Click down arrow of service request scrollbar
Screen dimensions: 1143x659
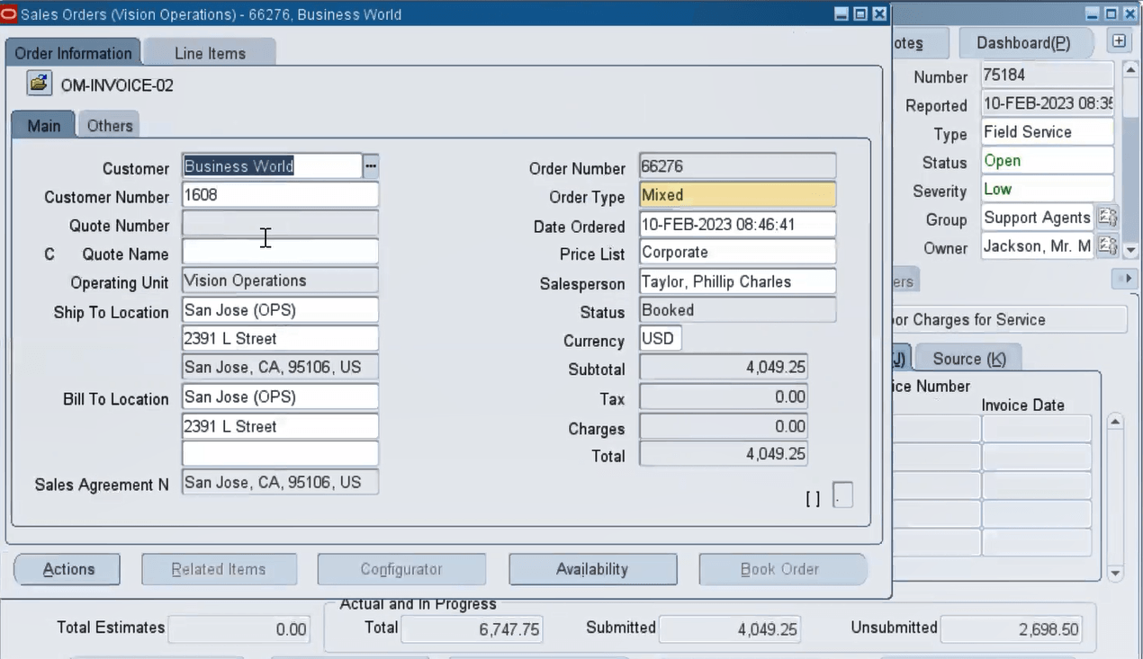tap(1131, 251)
